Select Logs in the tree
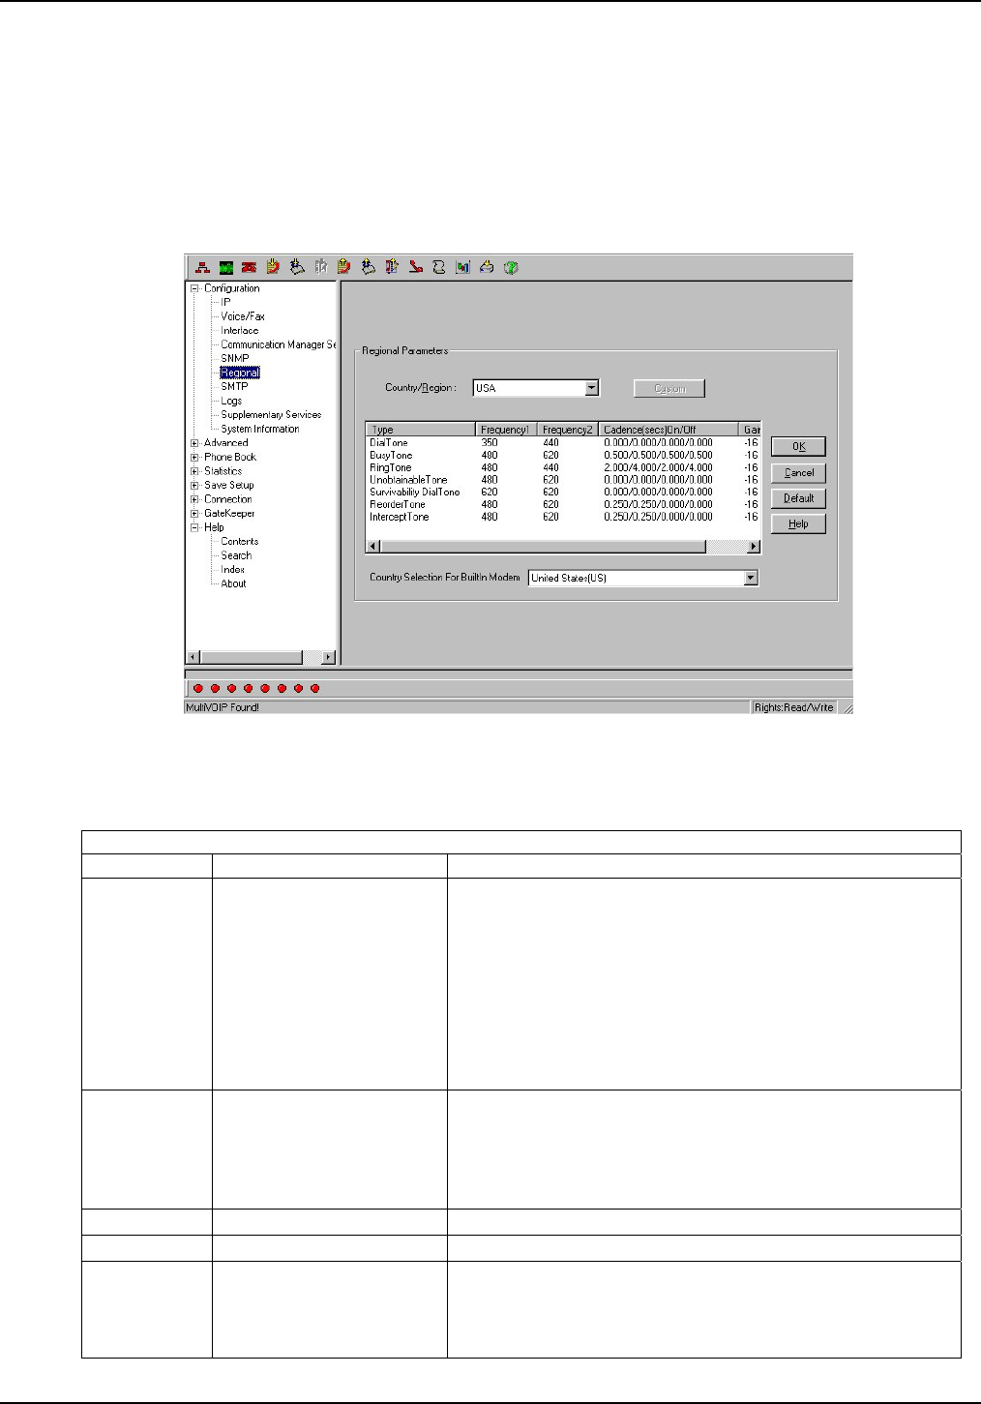Screen dimensions: 981x1404 pyautogui.click(x=231, y=401)
